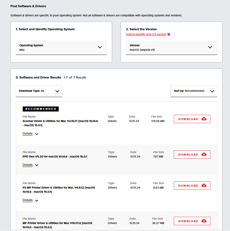Expand Details for Scanner Driver & Utilities
The image size is (230, 231).
coord(28,134)
